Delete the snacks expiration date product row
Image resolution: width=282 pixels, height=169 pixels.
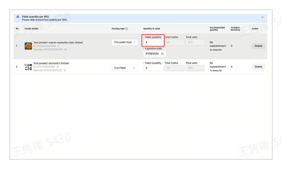click(258, 46)
